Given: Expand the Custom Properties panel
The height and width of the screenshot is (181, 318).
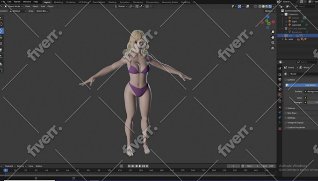Looking at the screenshot, I should pos(296,128).
